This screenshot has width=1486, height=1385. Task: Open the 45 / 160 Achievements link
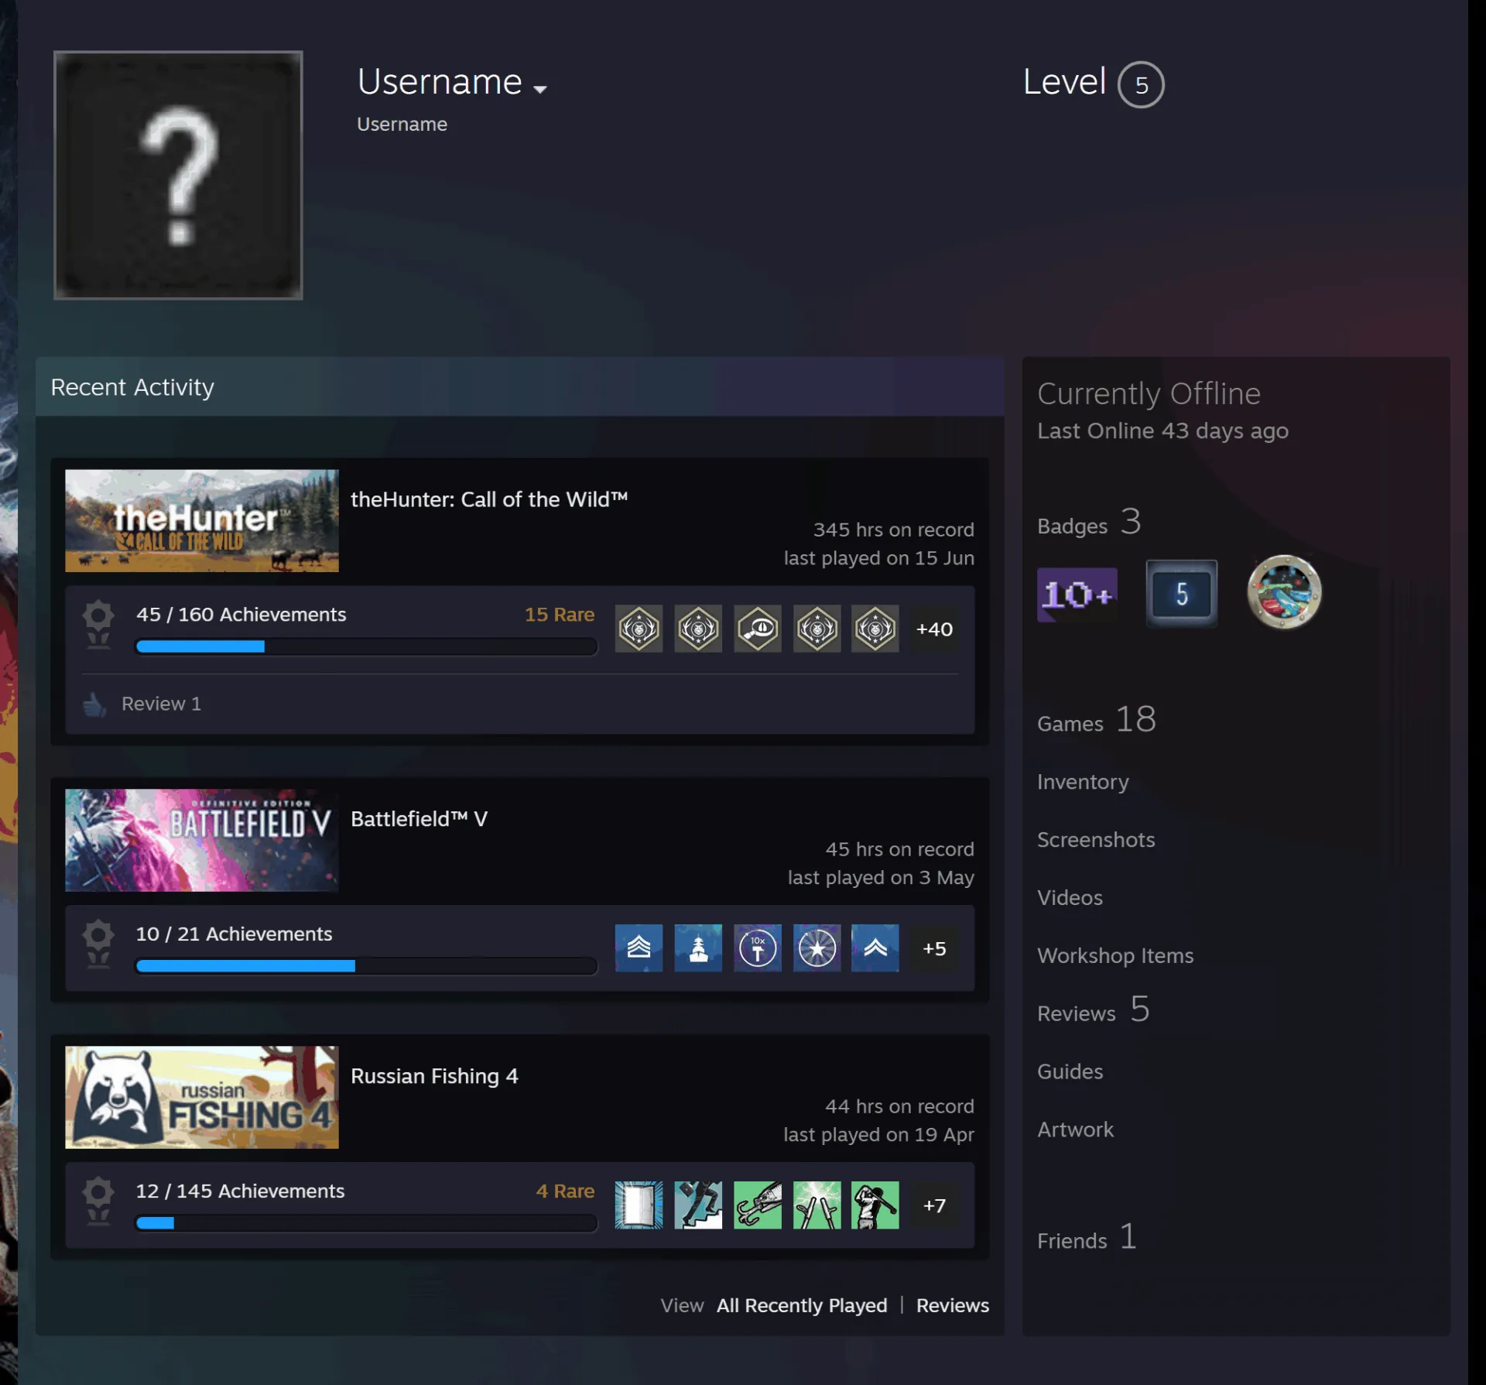click(241, 614)
